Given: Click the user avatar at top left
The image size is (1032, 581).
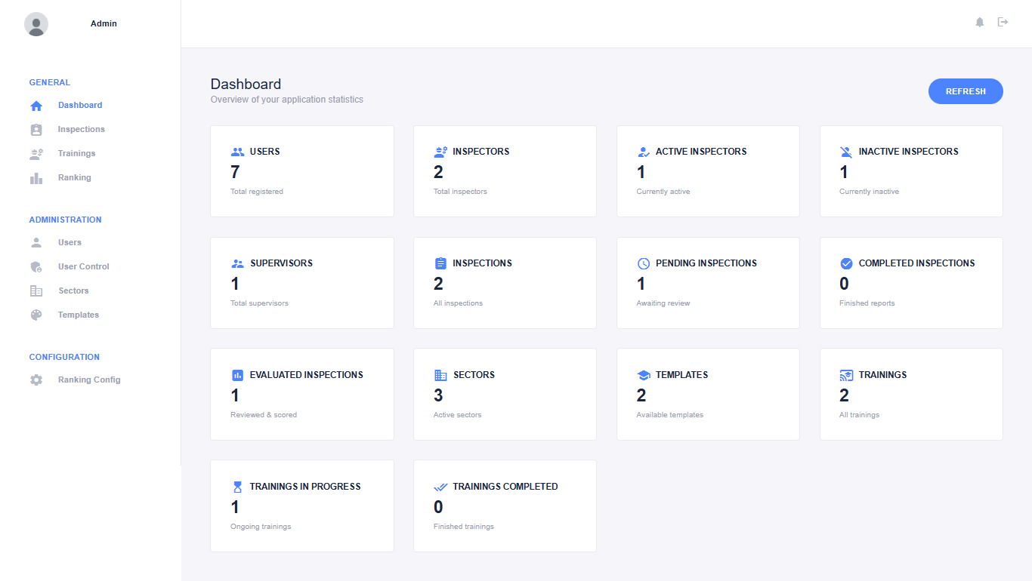Looking at the screenshot, I should point(36,24).
